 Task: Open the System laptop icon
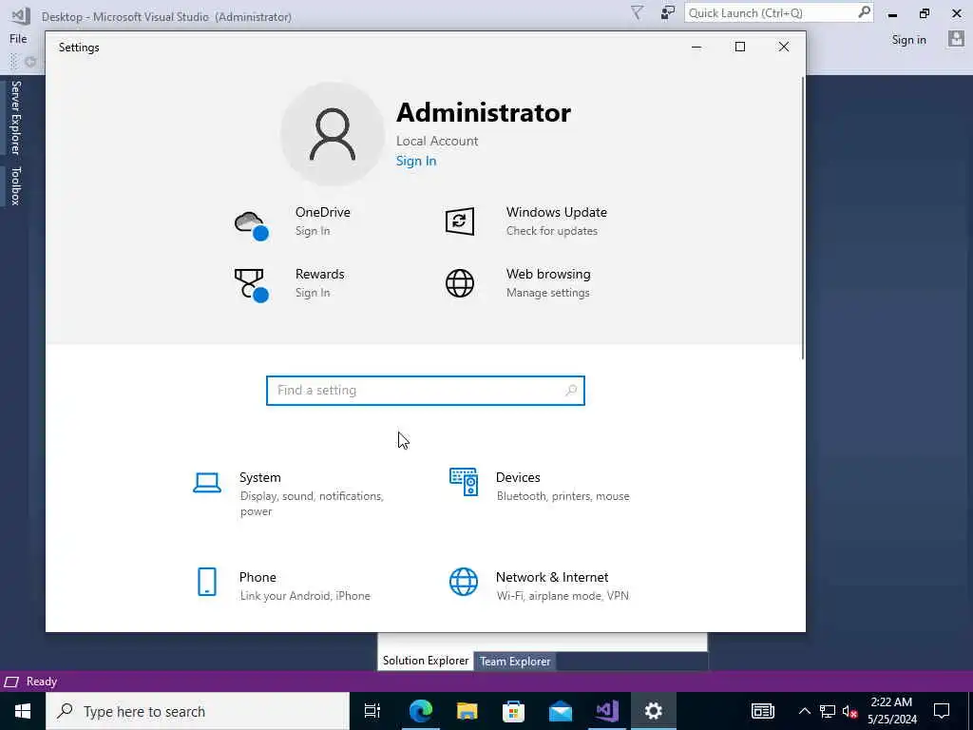click(207, 483)
